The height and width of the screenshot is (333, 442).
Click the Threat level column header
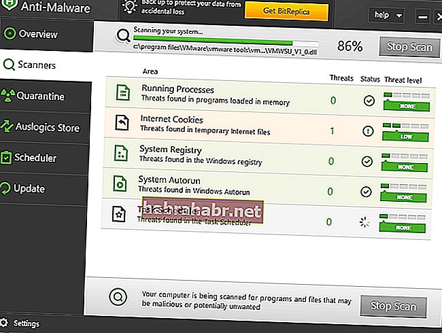(403, 80)
